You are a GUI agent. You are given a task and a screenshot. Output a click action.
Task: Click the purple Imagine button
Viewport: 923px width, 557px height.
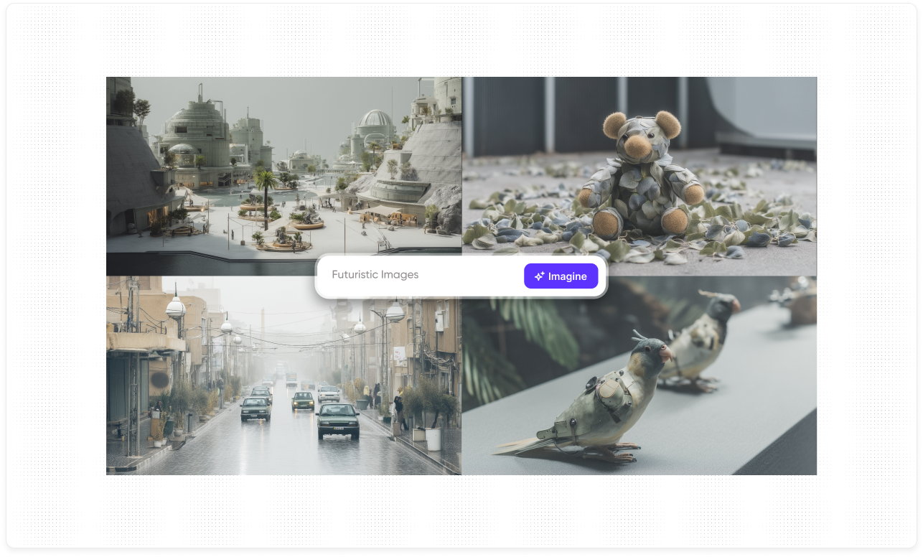561,276
